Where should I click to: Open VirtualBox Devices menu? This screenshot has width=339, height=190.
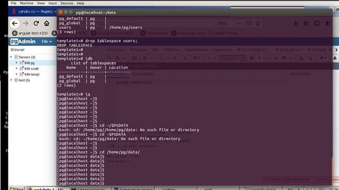click(x=67, y=3)
